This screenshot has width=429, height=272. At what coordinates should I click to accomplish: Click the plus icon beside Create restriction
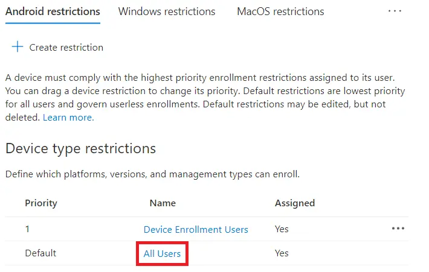[18, 47]
